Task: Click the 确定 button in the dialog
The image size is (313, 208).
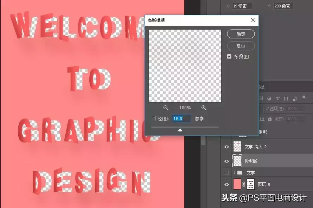Action: pyautogui.click(x=241, y=34)
